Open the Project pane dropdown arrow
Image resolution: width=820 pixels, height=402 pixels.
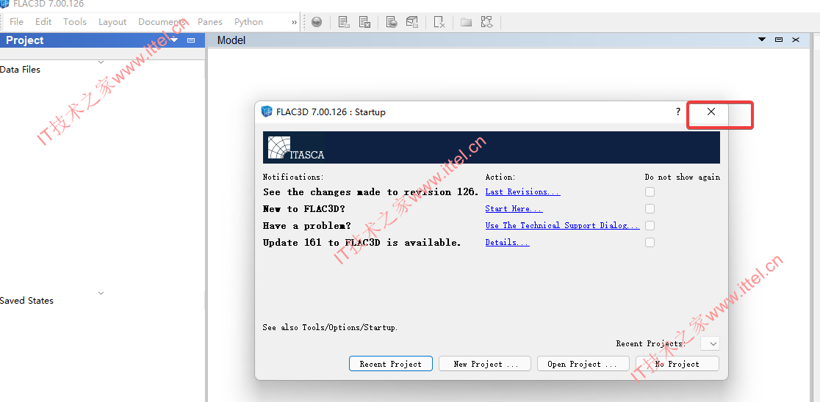coord(174,40)
